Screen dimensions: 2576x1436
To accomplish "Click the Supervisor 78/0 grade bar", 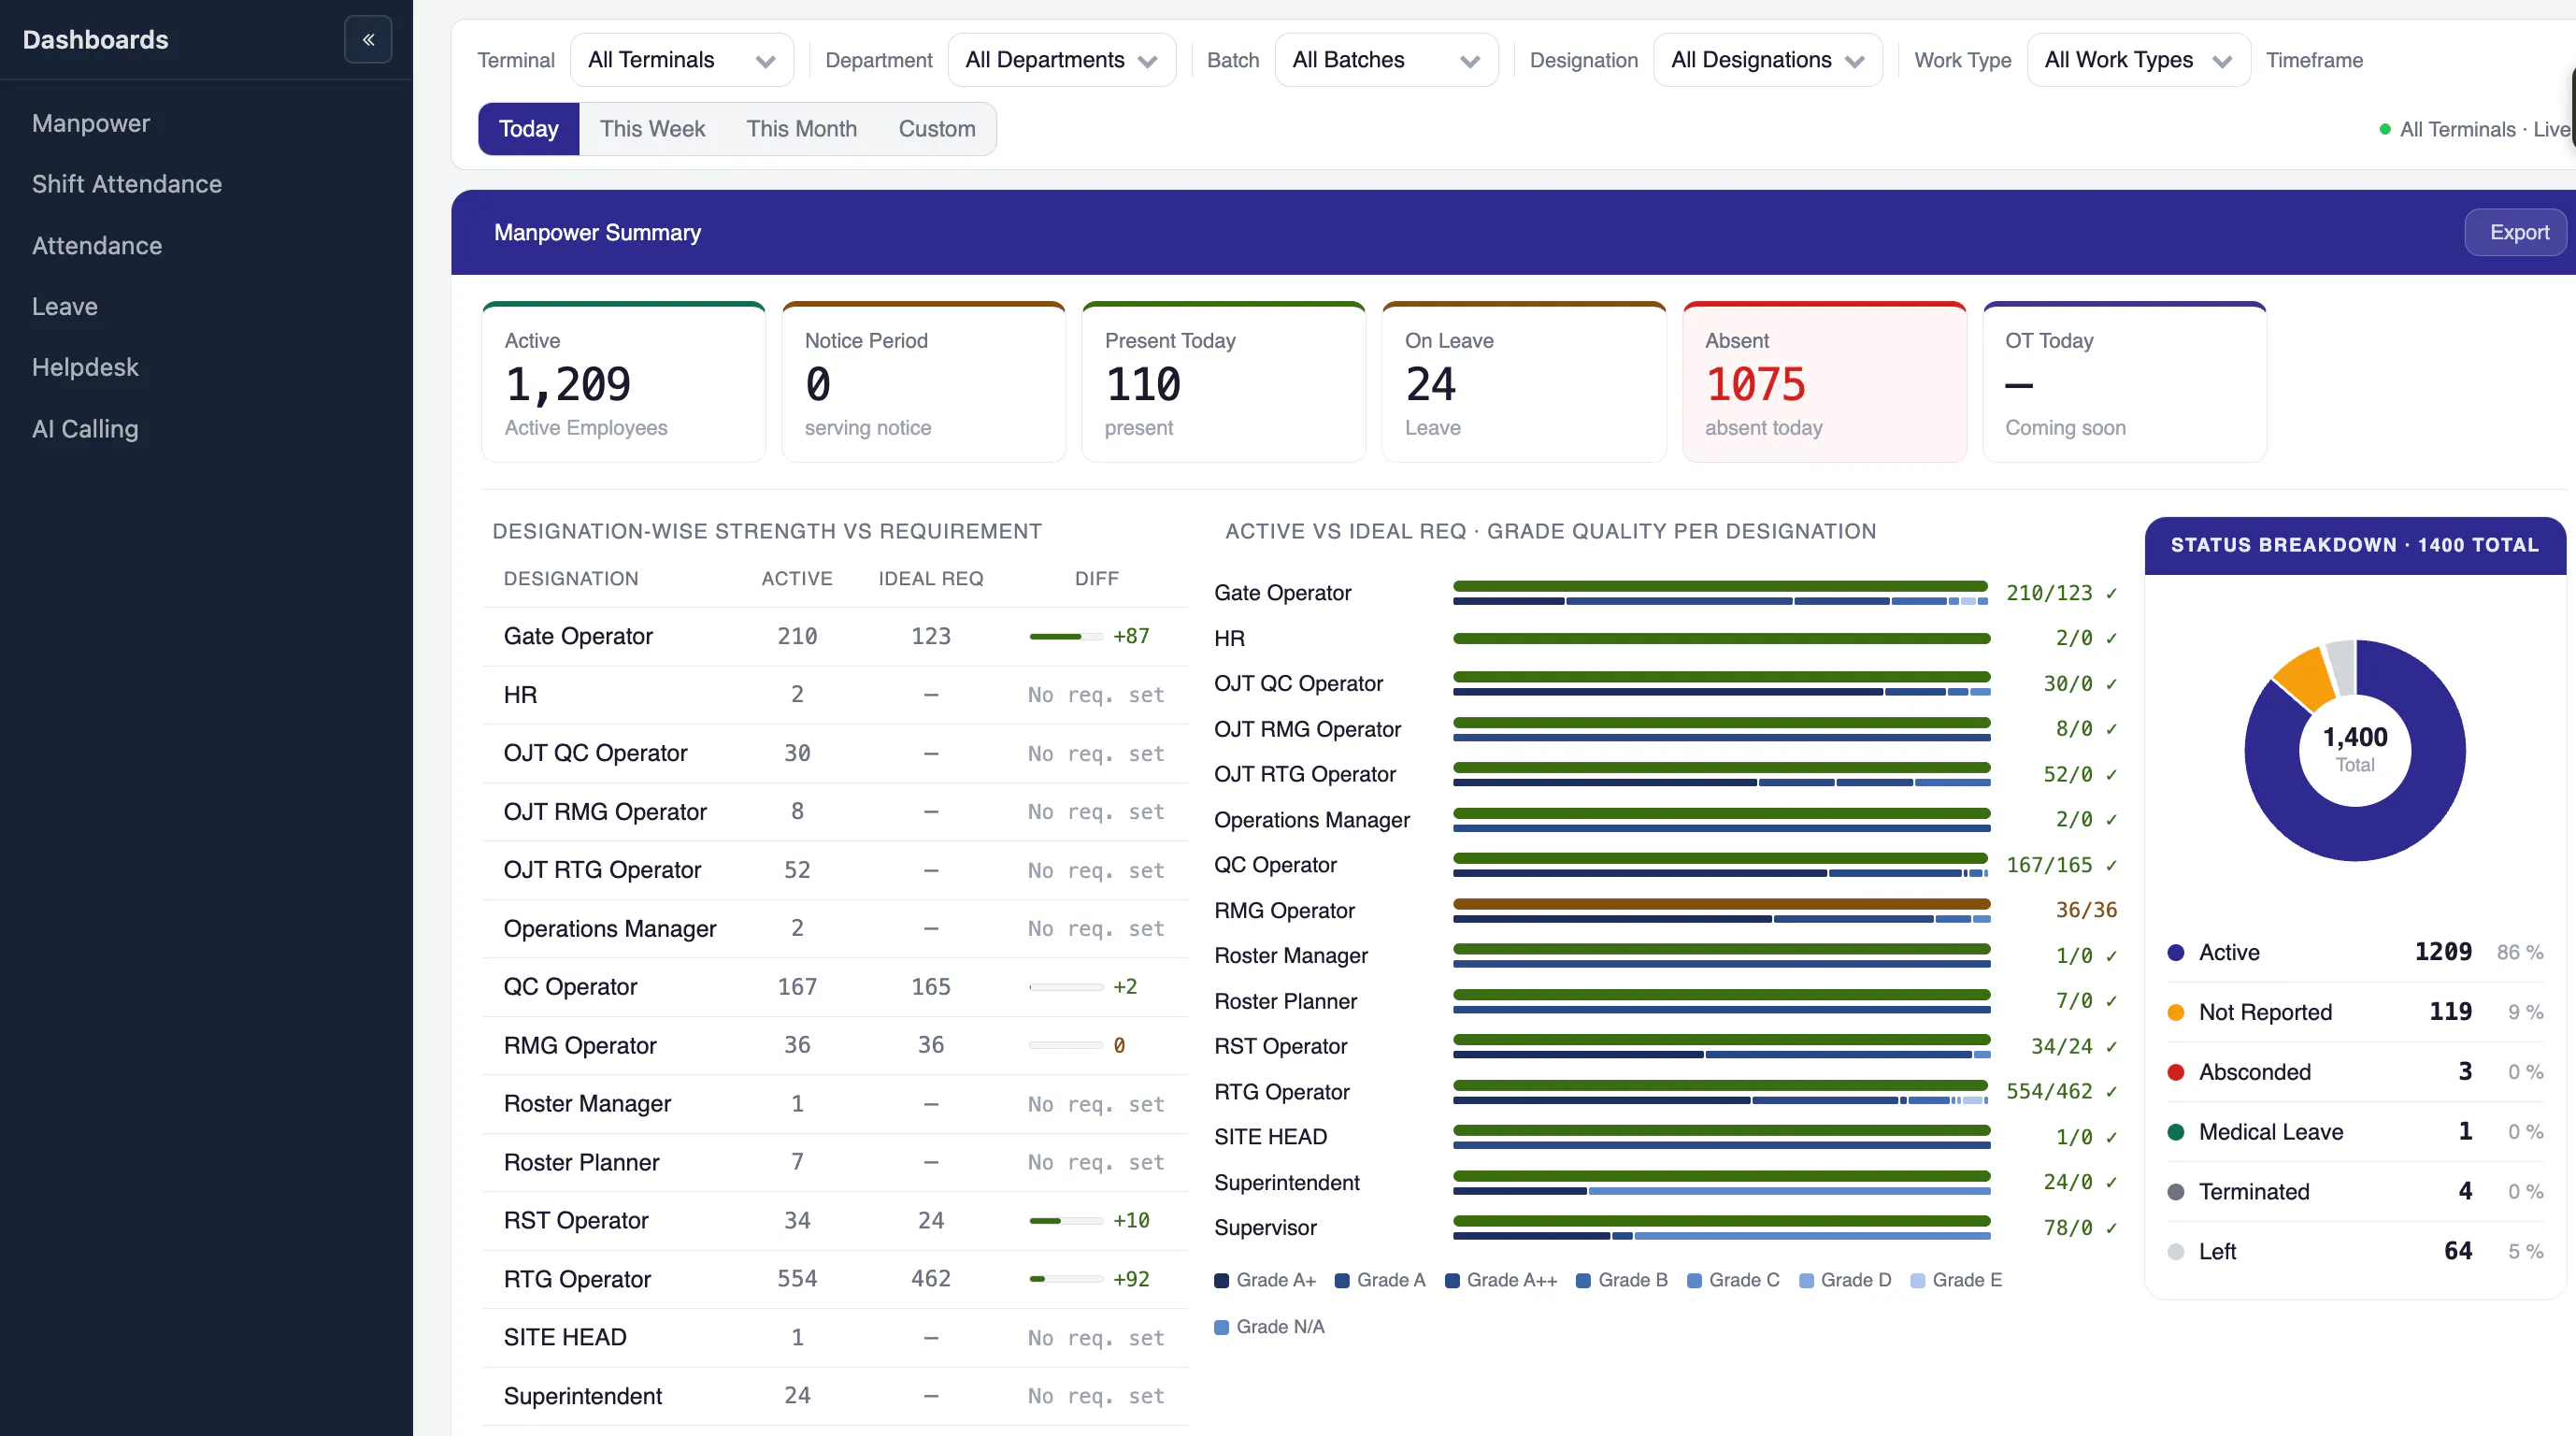I will [x=1721, y=1228].
